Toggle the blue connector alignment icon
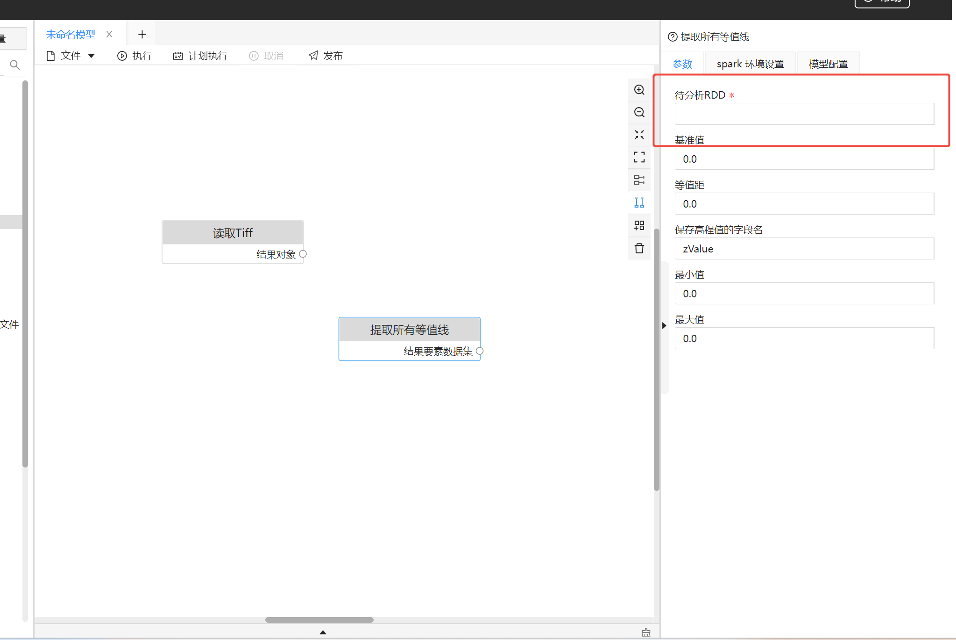The width and height of the screenshot is (956, 640). (x=639, y=202)
